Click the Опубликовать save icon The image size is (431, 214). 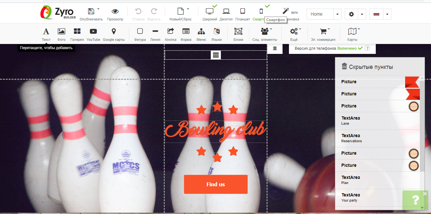[x=91, y=11]
